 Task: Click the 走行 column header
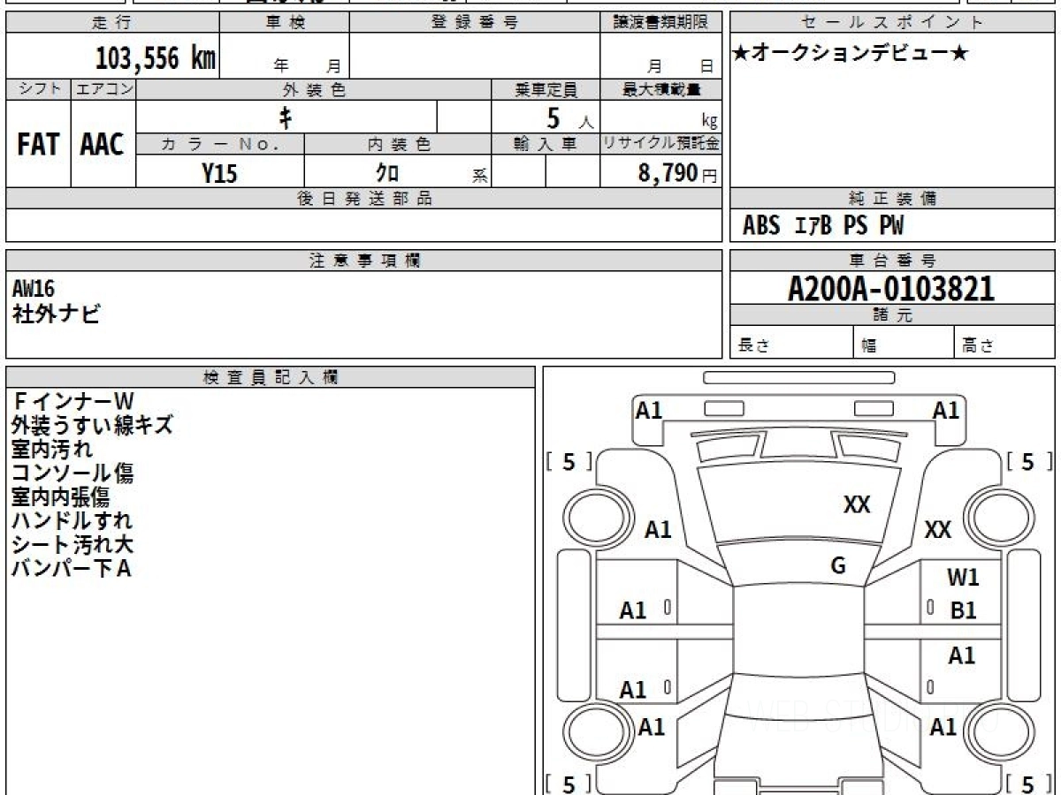111,23
